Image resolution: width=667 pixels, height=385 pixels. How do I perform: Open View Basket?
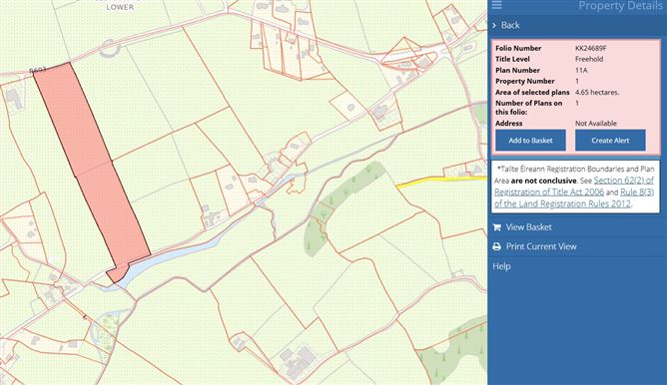pyautogui.click(x=529, y=227)
